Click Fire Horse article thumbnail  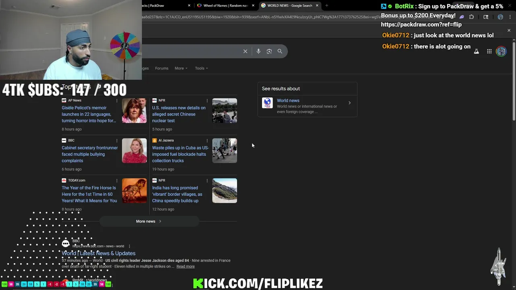point(134,191)
